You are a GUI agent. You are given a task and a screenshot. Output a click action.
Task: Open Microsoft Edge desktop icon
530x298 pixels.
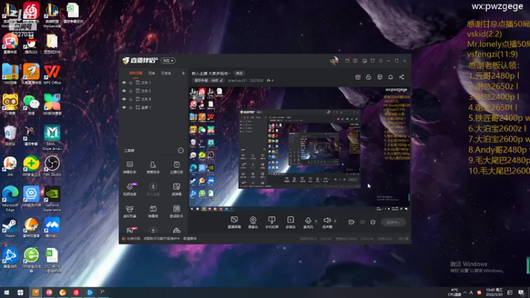point(10,199)
